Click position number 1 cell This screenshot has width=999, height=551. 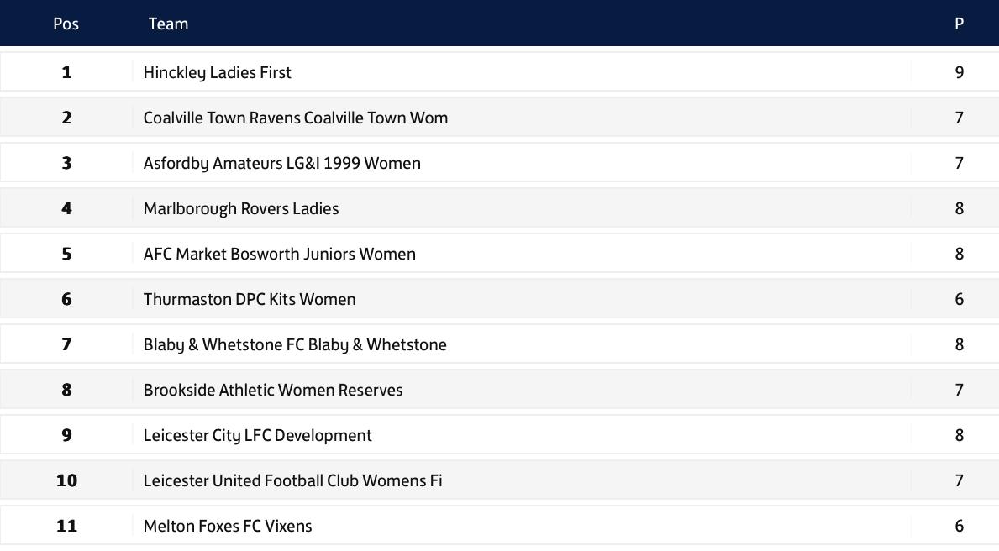(x=66, y=72)
